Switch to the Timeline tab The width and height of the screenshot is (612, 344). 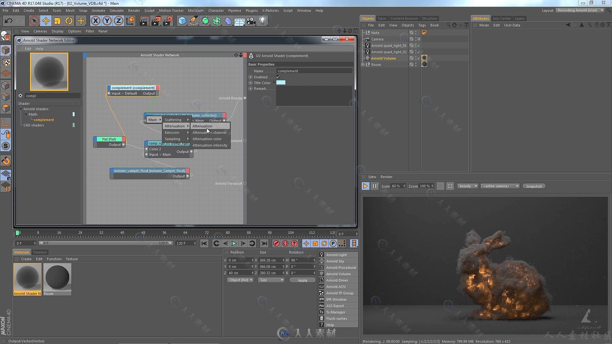point(40,252)
